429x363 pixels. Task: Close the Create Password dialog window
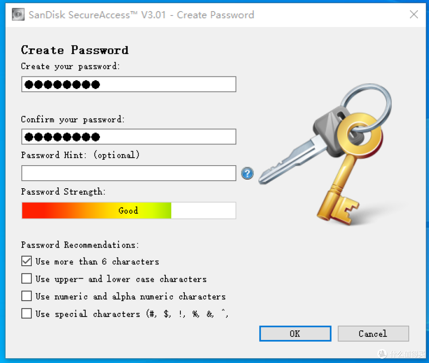click(x=414, y=14)
